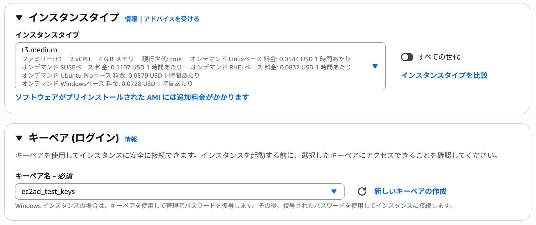Image resolution: width=536 pixels, height=225 pixels.
Task: Click 新しいキーペアの作成 link
Action: pyautogui.click(x=410, y=191)
